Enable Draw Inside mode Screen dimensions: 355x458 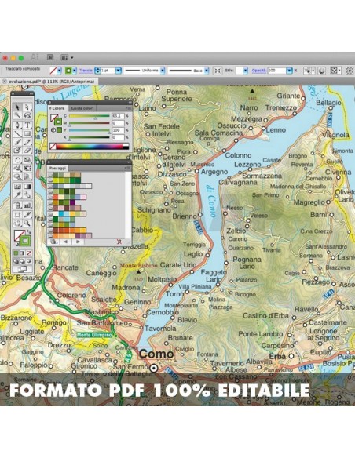click(28, 261)
